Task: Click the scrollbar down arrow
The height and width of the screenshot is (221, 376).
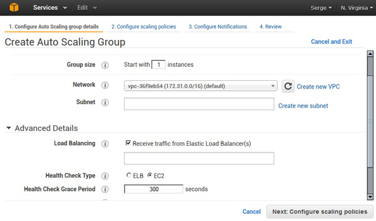Action: (x=370, y=197)
